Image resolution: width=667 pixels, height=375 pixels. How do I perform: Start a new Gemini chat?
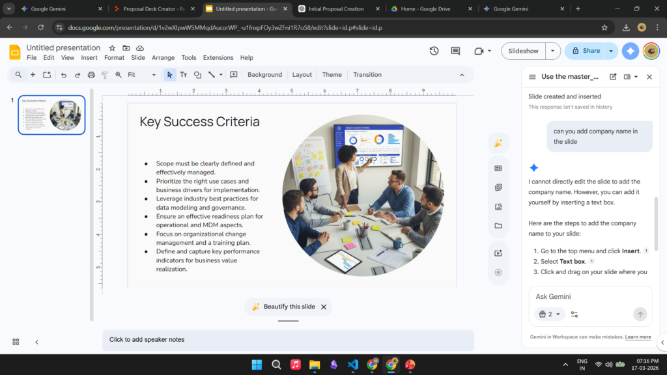(613, 77)
